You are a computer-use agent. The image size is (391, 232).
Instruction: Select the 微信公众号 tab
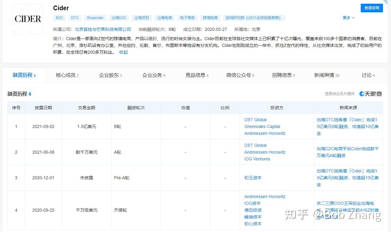pos(240,75)
